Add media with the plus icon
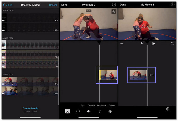This screenshot has width=178, height=121. click(x=122, y=43)
